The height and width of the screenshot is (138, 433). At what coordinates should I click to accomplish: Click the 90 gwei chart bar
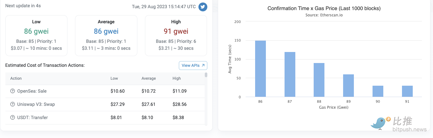378,91
